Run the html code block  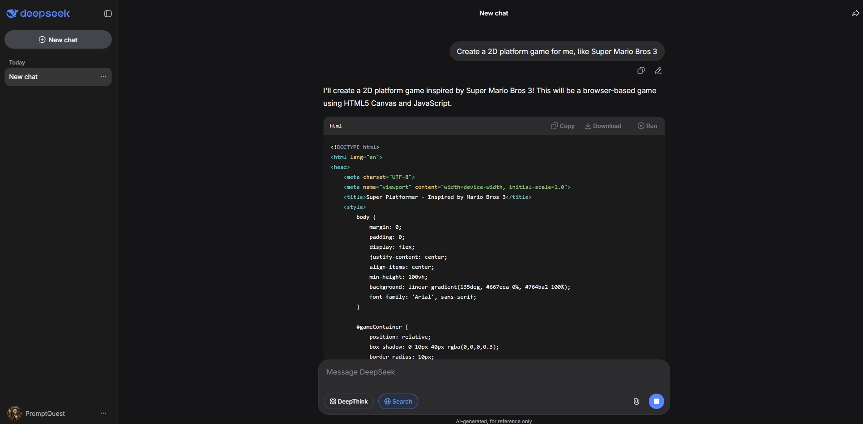[x=647, y=126]
